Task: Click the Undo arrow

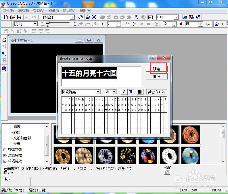Action: pyautogui.click(x=27, y=17)
